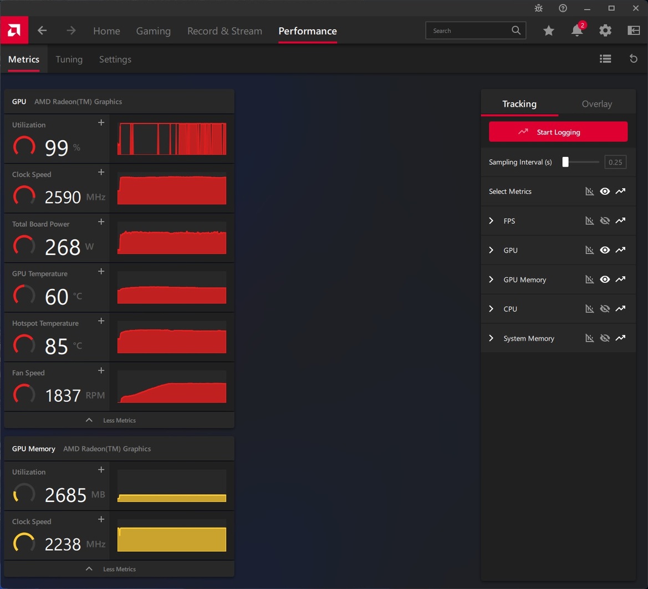Image resolution: width=648 pixels, height=589 pixels.
Task: Open the Gaming tab
Action: [154, 31]
